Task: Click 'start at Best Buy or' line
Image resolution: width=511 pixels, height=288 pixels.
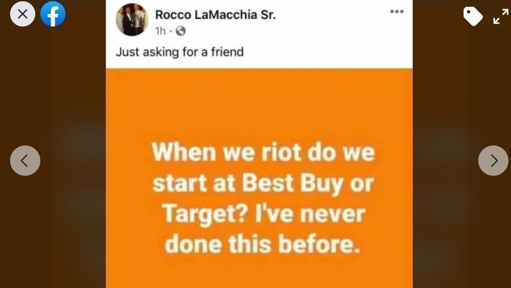Action: (x=263, y=183)
